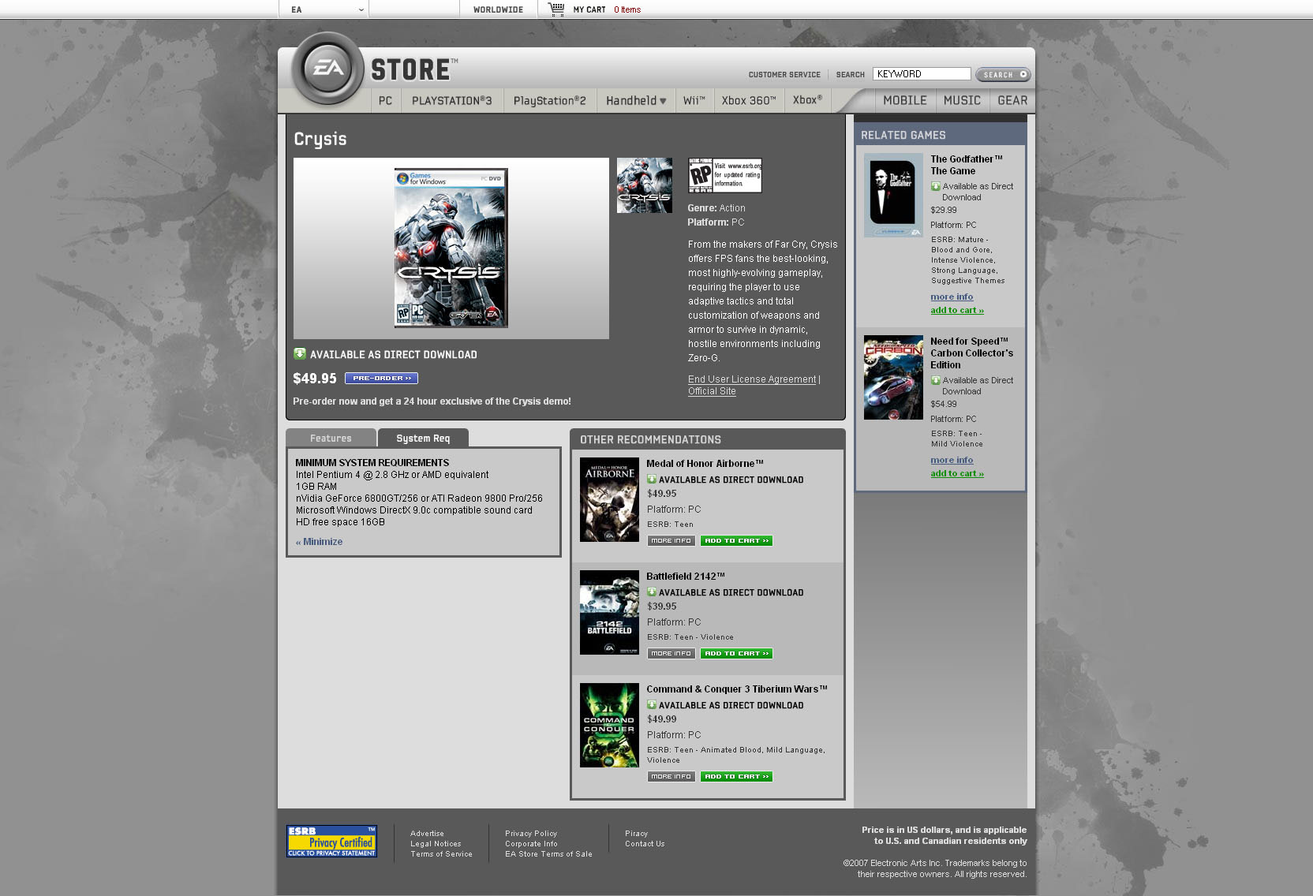
Task: Add Battlefield 2142 to cart
Action: pyautogui.click(x=736, y=654)
